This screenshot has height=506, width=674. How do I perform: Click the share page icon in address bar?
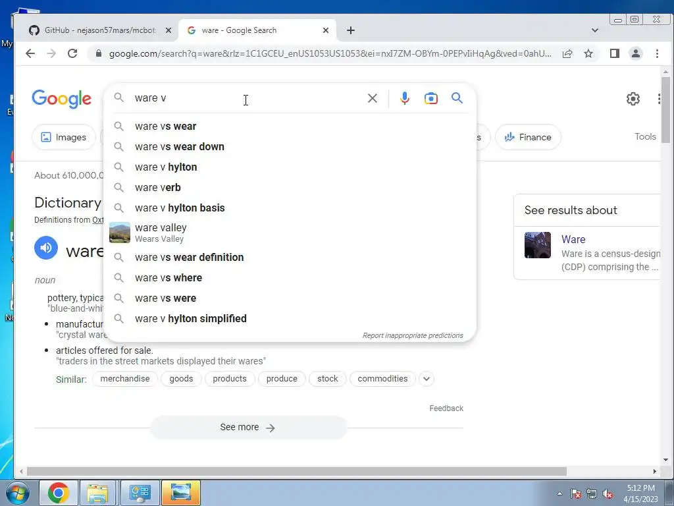tap(567, 53)
